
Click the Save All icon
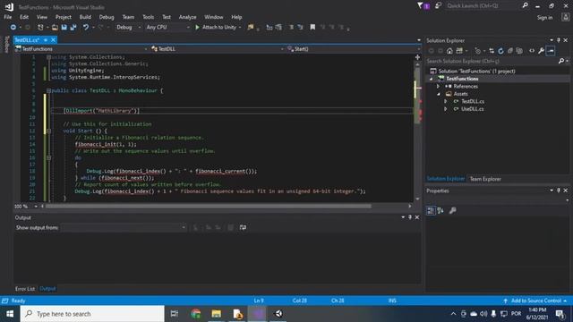[73, 28]
